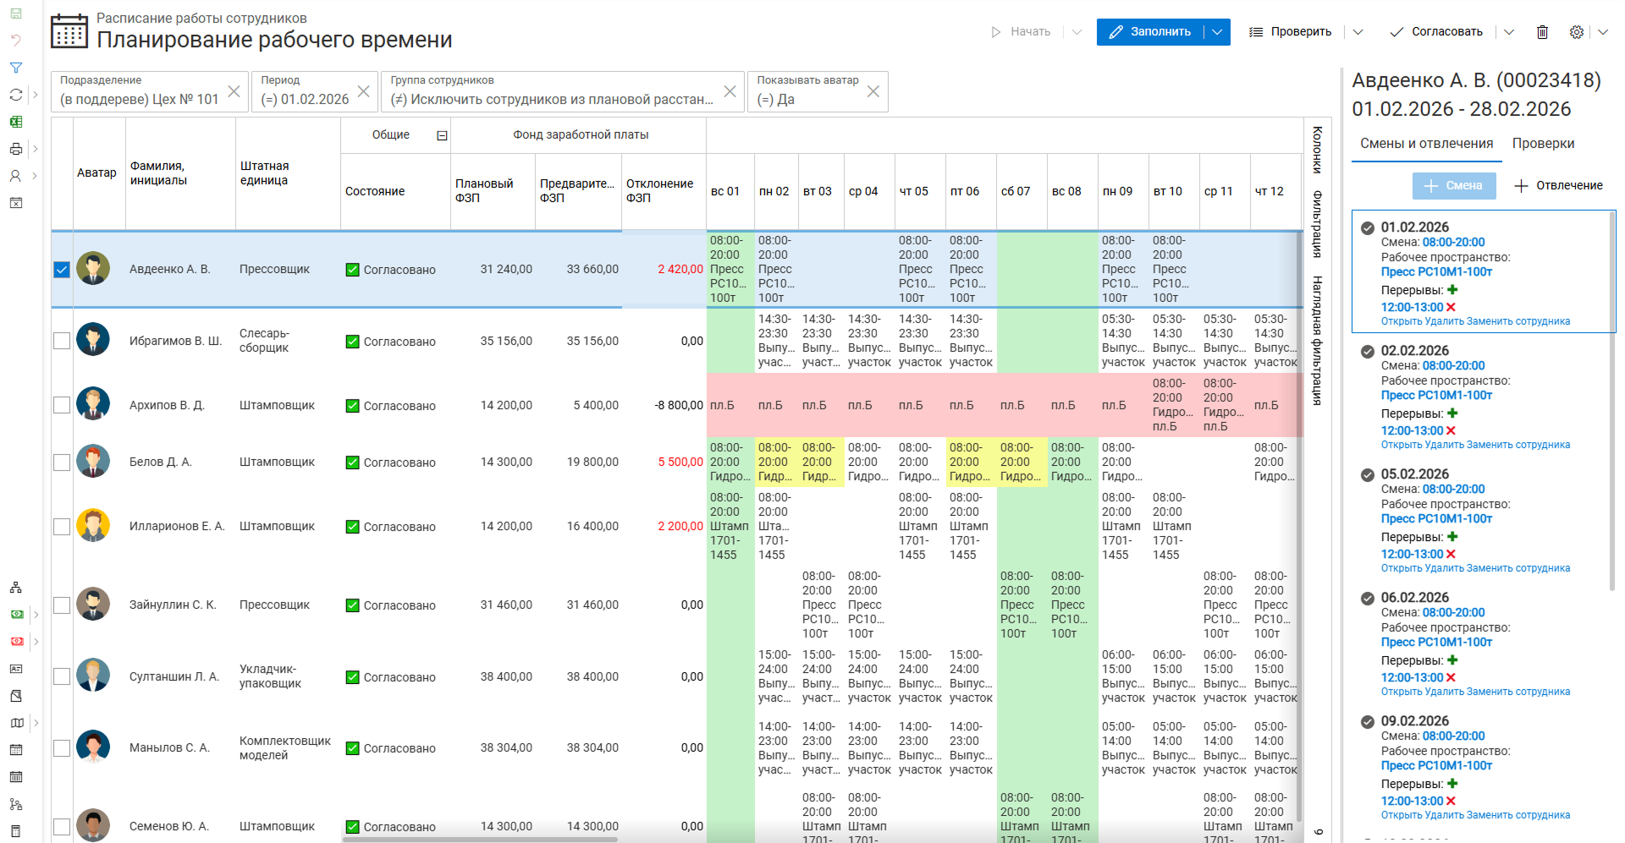This screenshot has height=843, width=1625.
Task: Open the Колонки side panel tab
Action: [x=1317, y=150]
